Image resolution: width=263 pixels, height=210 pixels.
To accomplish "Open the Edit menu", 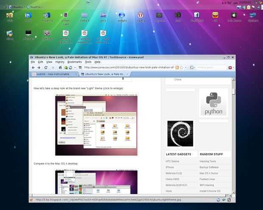I will 40,62.
